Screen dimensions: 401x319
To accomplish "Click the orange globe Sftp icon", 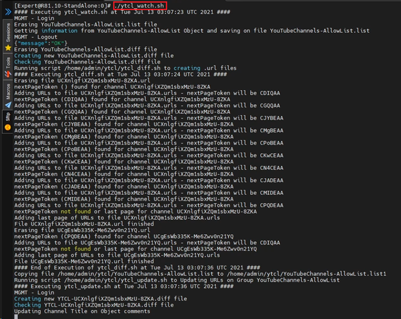I will point(7,127).
